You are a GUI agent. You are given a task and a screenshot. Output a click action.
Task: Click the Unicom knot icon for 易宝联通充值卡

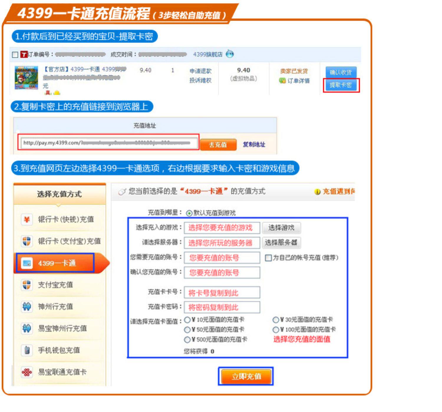click(x=27, y=372)
